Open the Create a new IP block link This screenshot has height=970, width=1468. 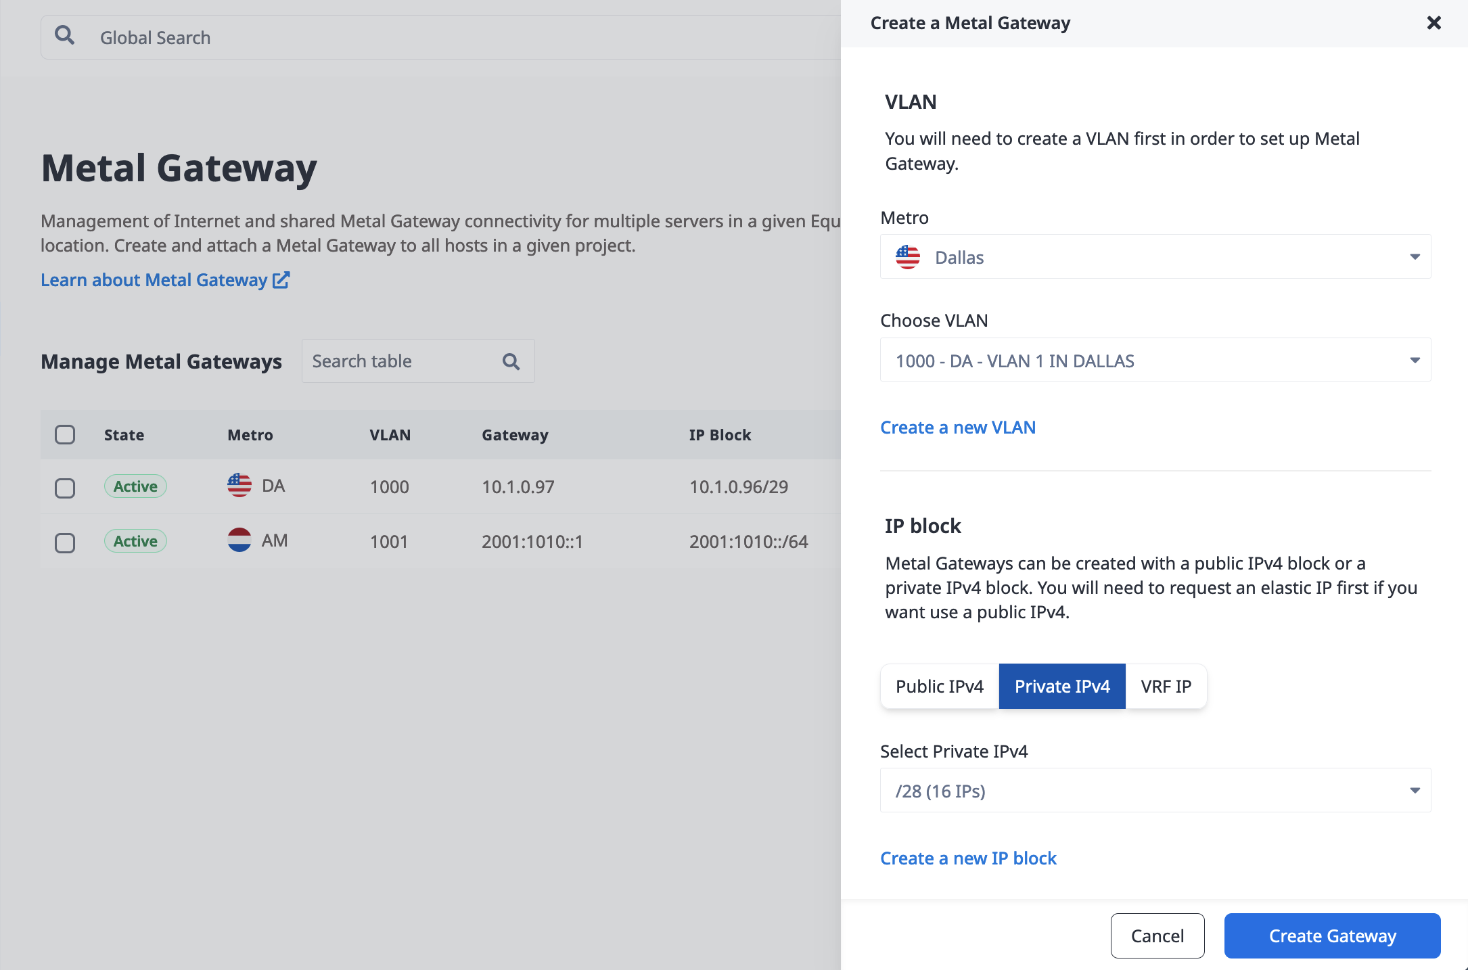tap(968, 858)
